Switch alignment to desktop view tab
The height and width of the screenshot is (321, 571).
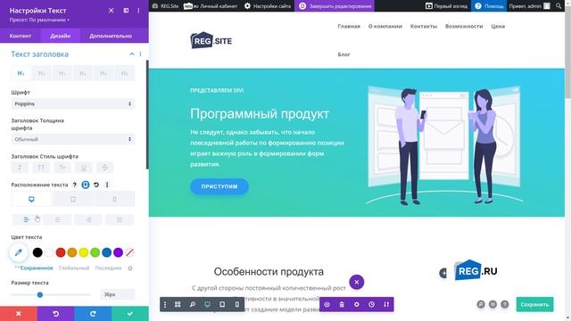[x=32, y=199]
